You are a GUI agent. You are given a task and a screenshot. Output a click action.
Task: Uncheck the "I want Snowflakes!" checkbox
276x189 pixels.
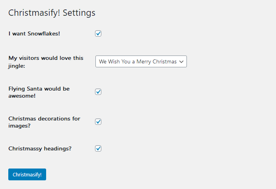click(x=99, y=33)
